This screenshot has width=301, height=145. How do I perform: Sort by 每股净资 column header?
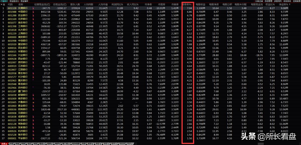pos(214,5)
